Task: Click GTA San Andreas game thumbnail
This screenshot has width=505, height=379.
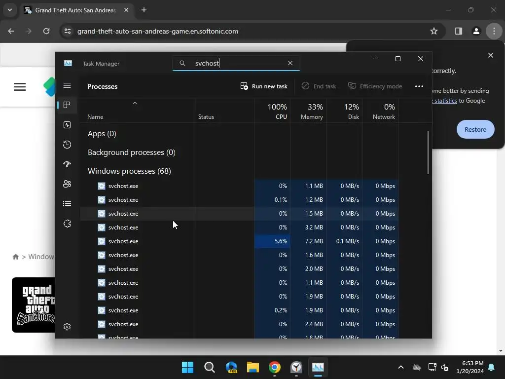Action: (34, 305)
